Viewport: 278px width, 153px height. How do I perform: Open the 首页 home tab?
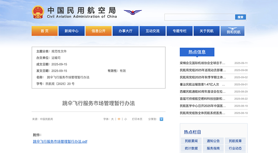click(44, 31)
